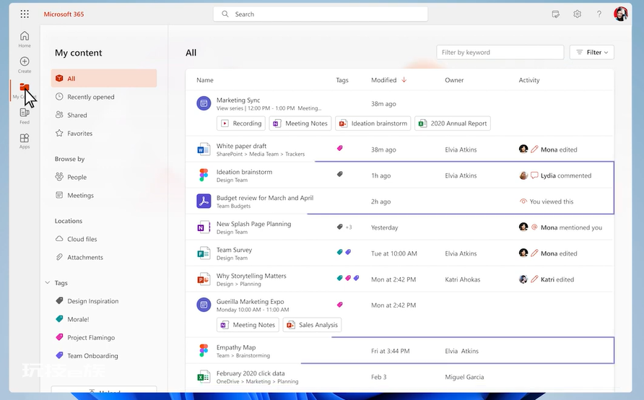This screenshot has width=644, height=400.
Task: Open the Recording chip under Marketing Sync
Action: (x=241, y=123)
